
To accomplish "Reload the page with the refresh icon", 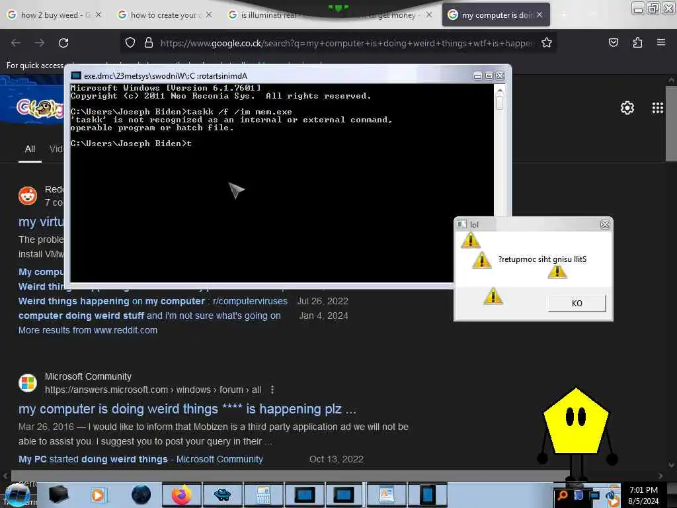I will [63, 43].
